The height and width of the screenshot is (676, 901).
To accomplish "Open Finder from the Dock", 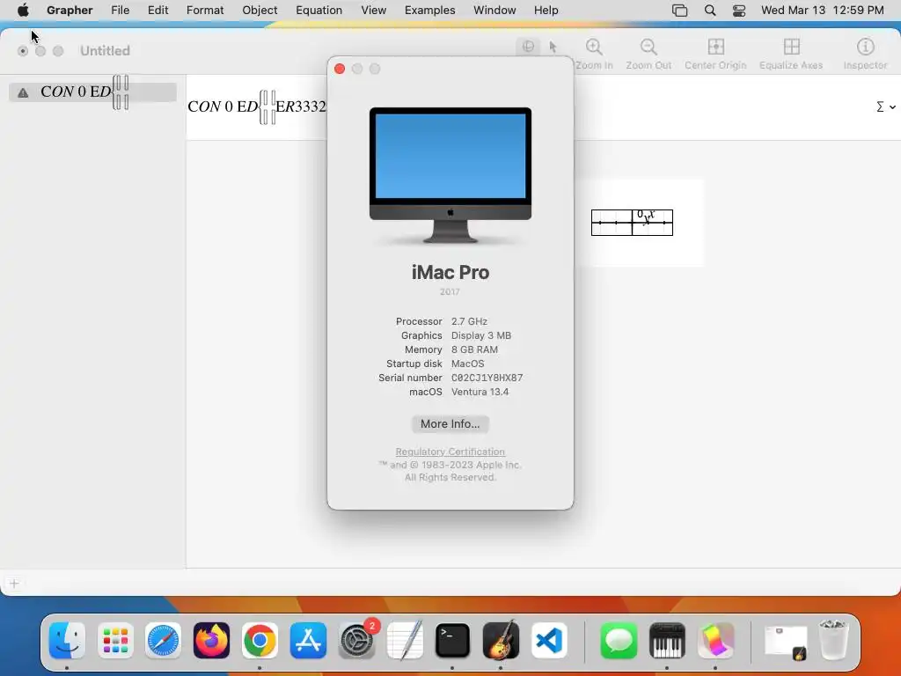I will click(67, 641).
